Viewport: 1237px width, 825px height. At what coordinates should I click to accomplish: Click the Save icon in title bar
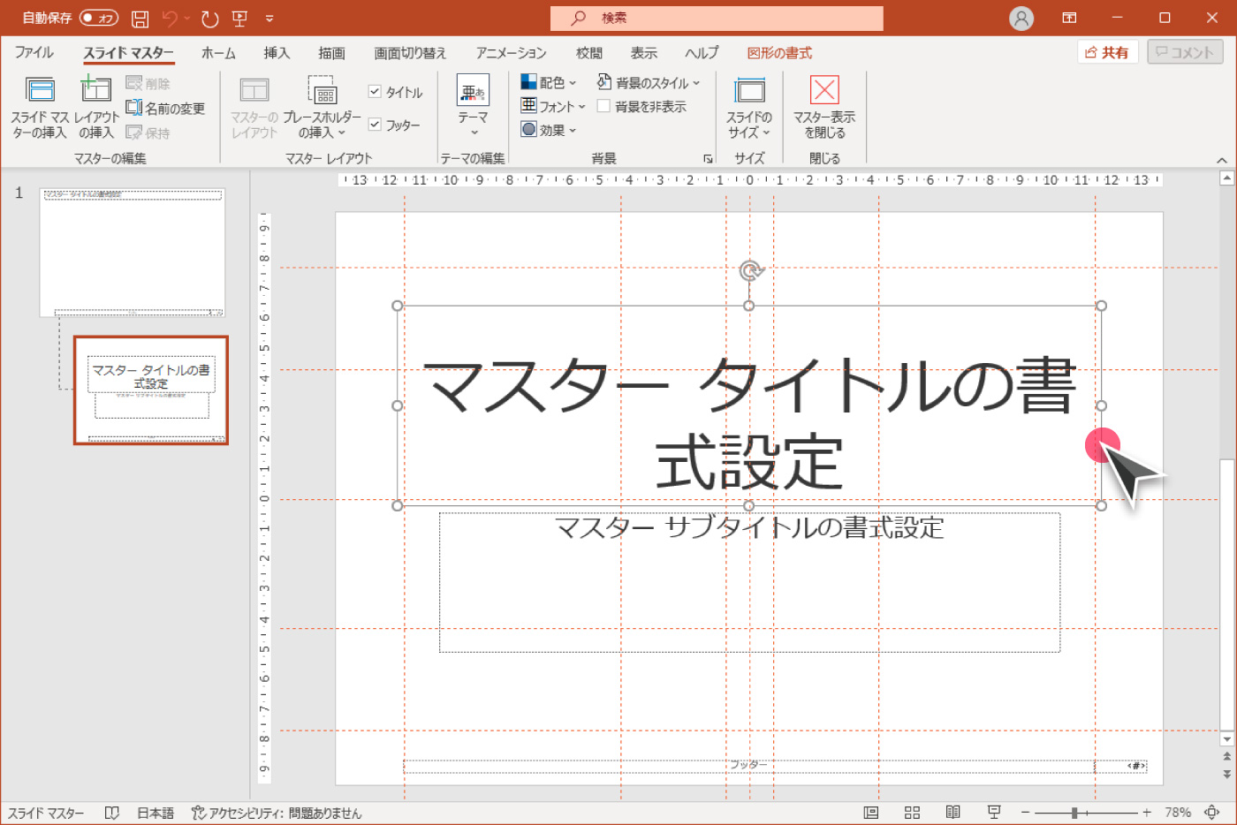click(x=140, y=18)
